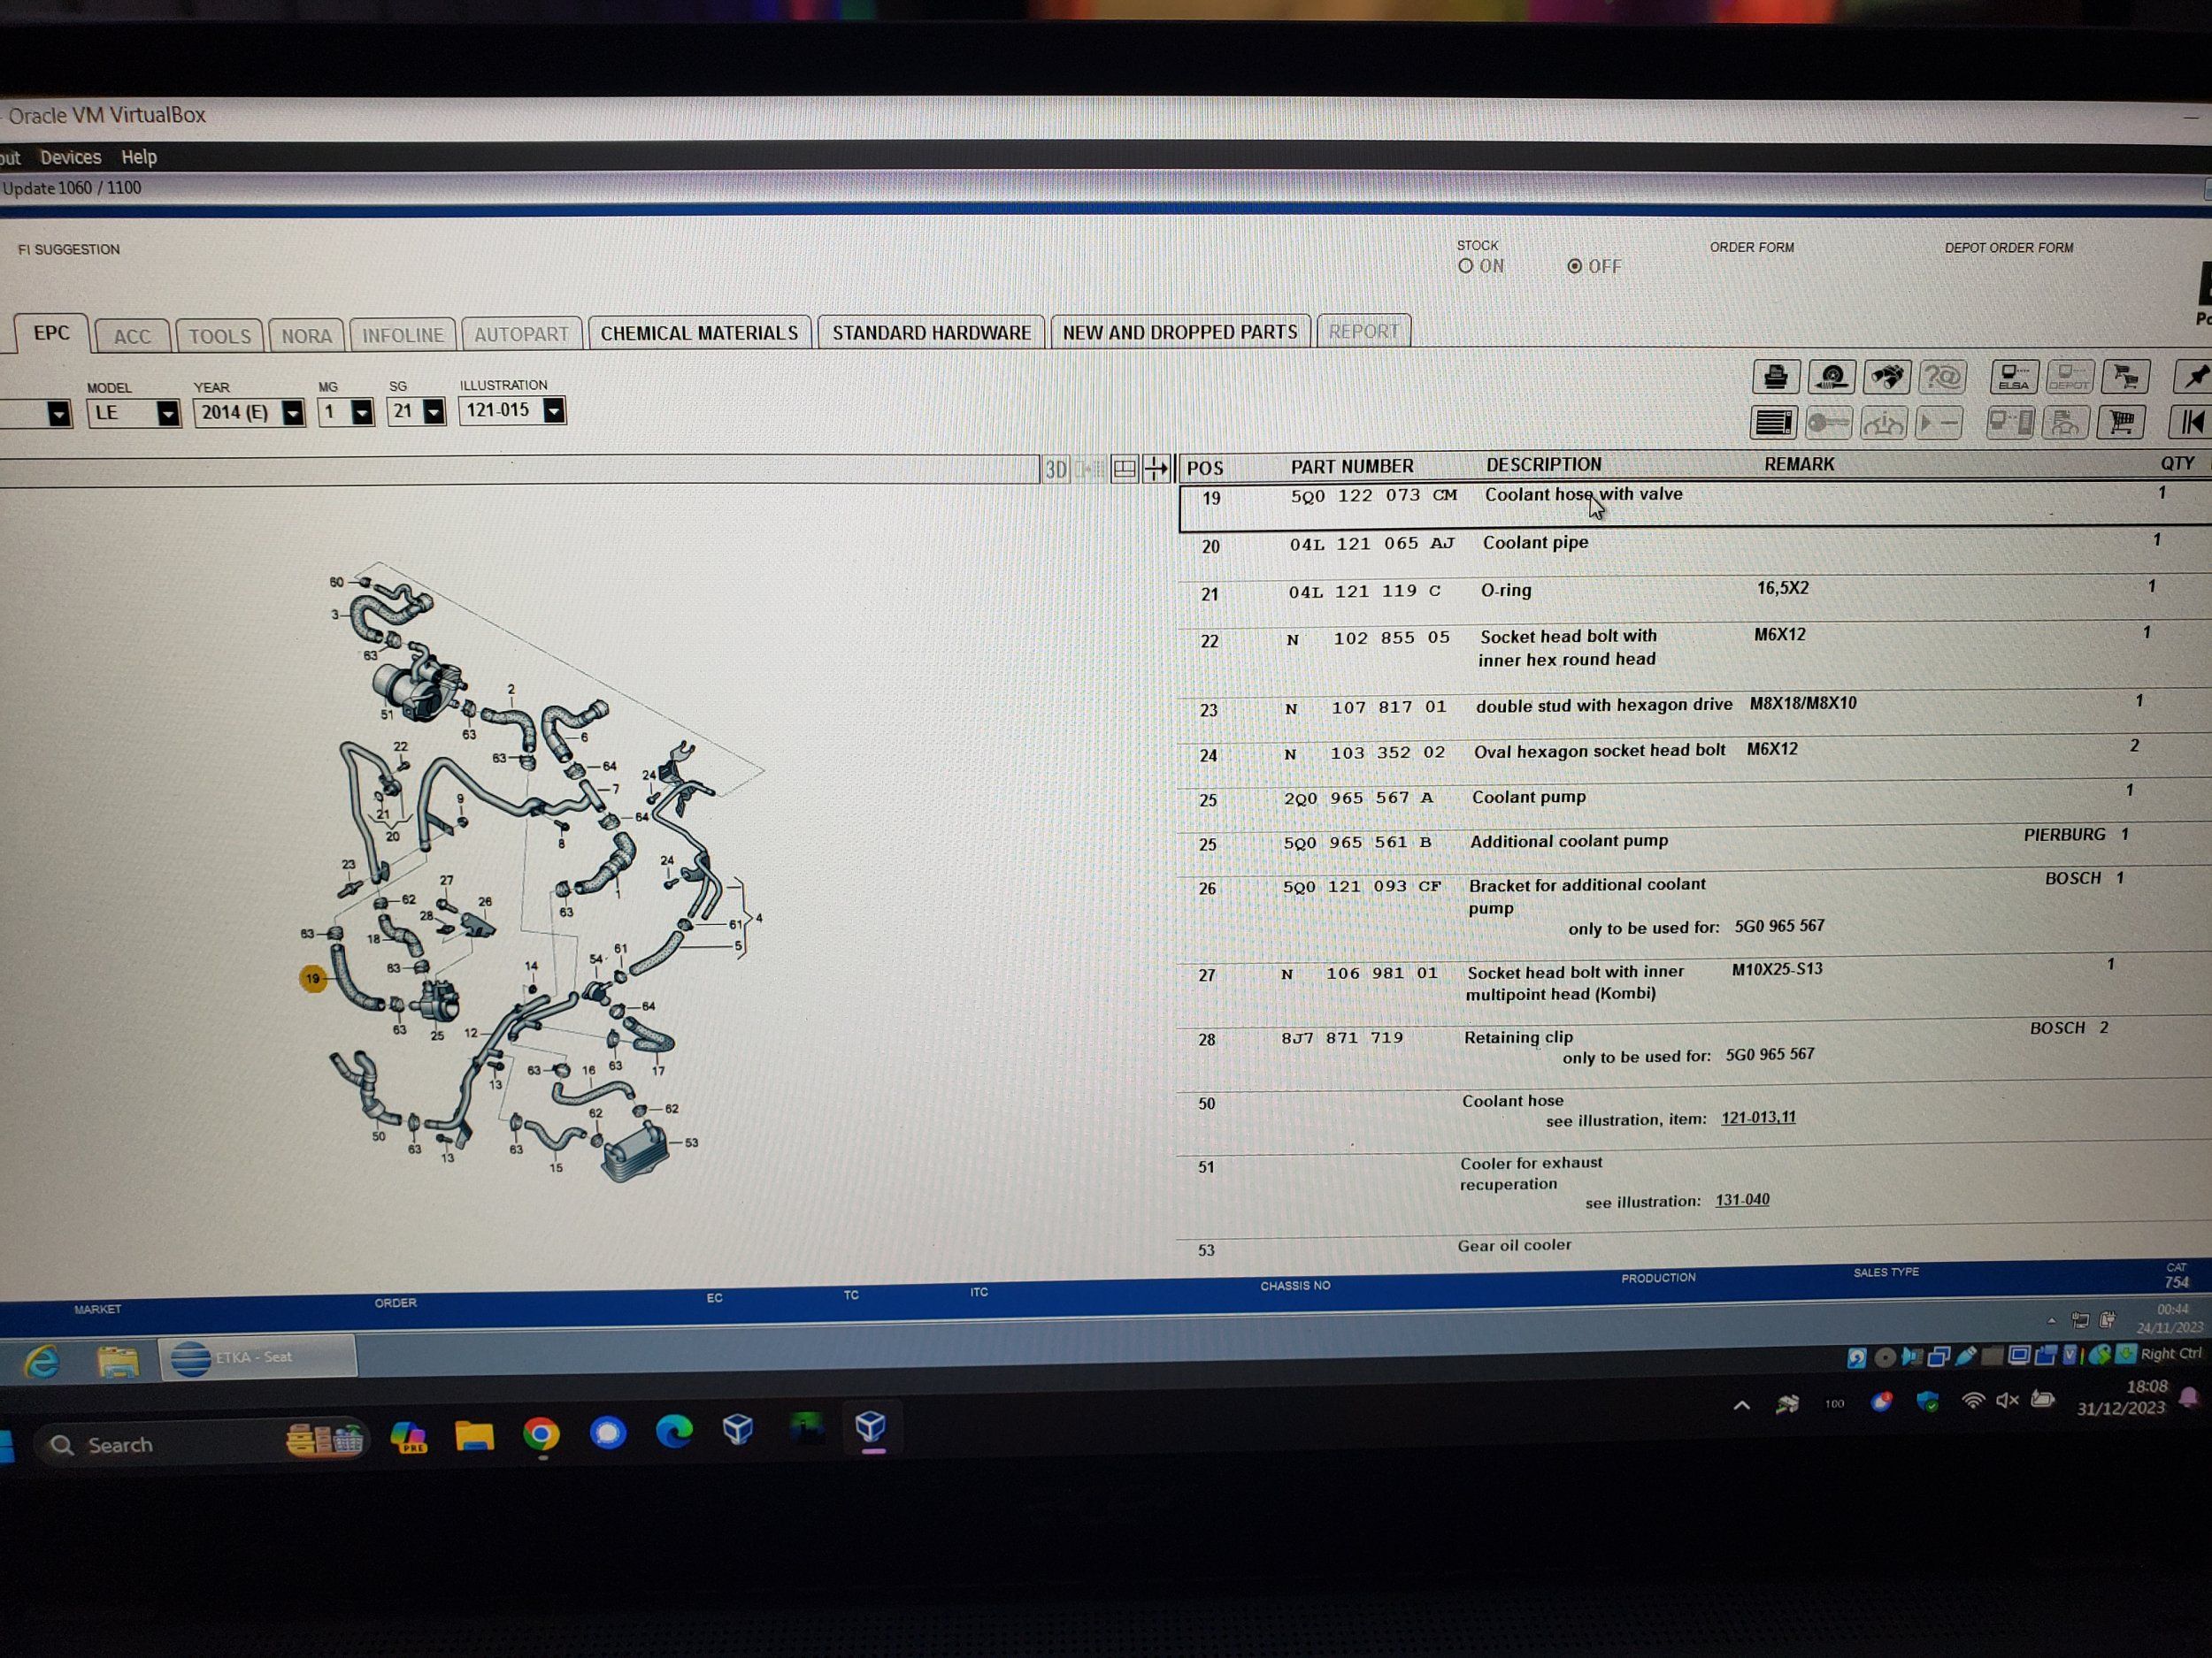Switch to the STANDARD HARDWARE tab
Screen dimensions: 2212x1658
[931, 332]
